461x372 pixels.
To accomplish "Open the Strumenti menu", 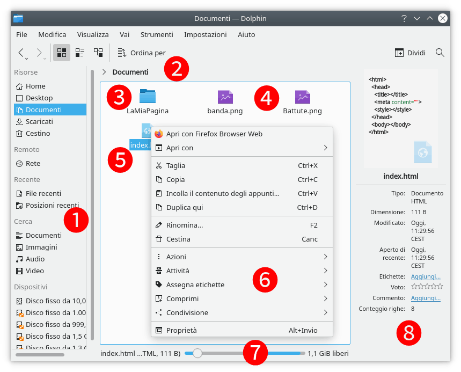I will 157,34.
